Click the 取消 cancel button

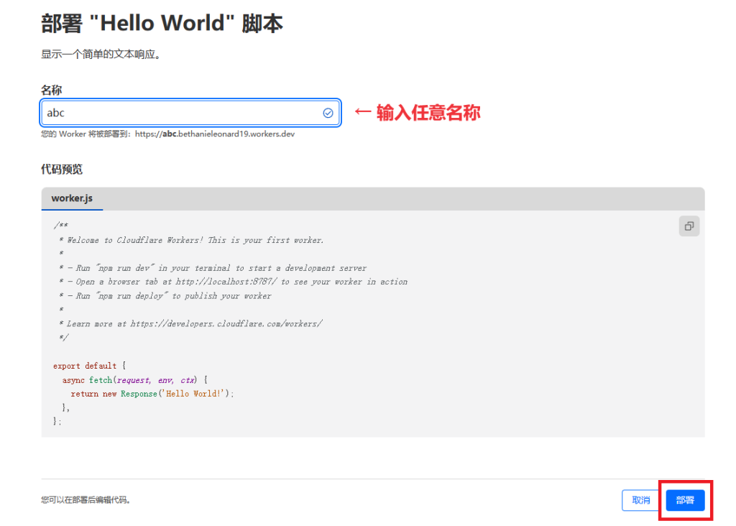click(x=640, y=500)
